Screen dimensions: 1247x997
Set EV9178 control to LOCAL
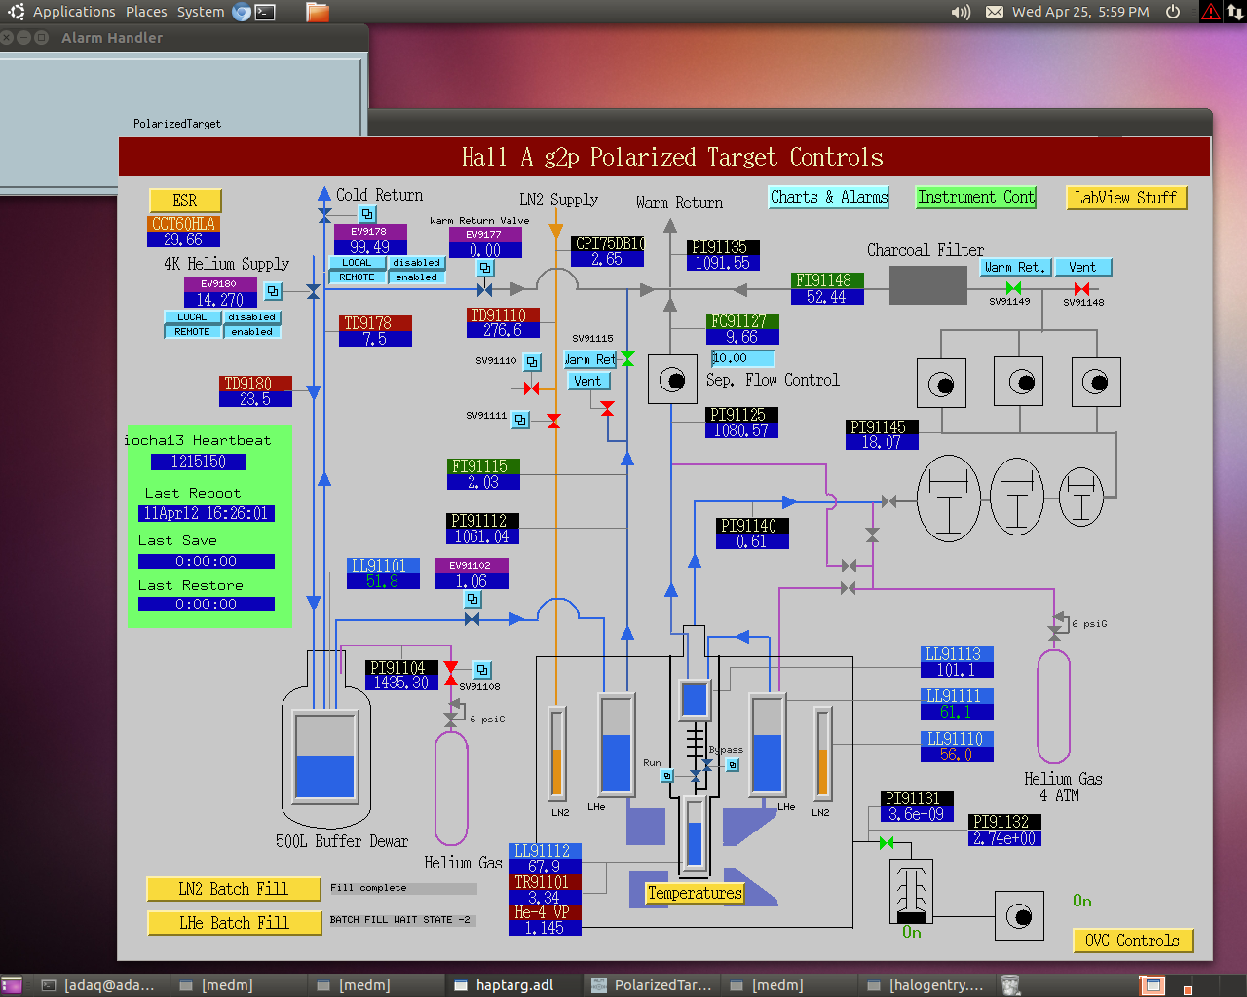pyautogui.click(x=357, y=263)
